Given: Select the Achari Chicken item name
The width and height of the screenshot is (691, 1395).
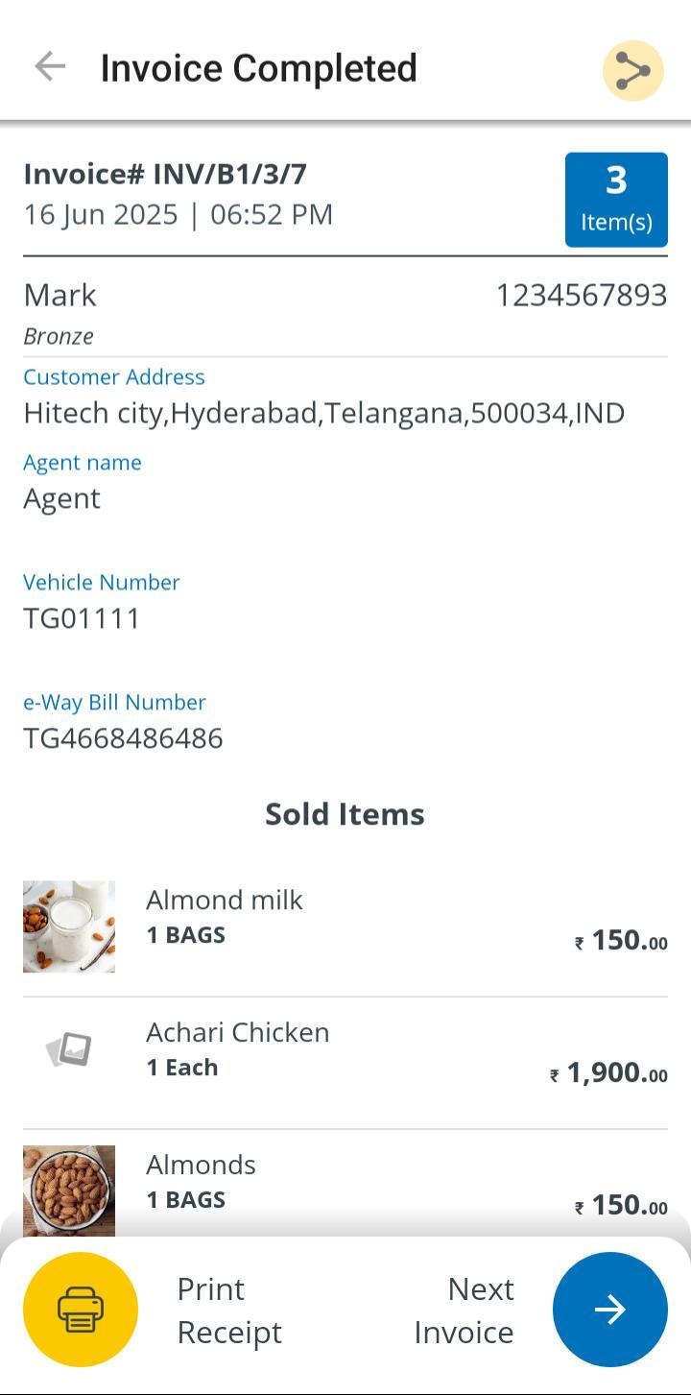Looking at the screenshot, I should click(238, 1032).
